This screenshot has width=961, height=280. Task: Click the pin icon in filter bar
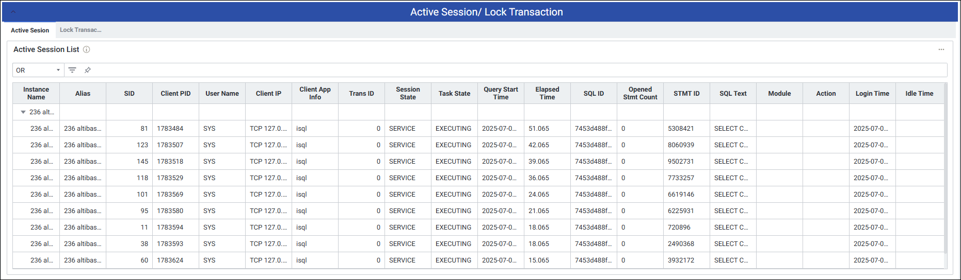coord(88,70)
